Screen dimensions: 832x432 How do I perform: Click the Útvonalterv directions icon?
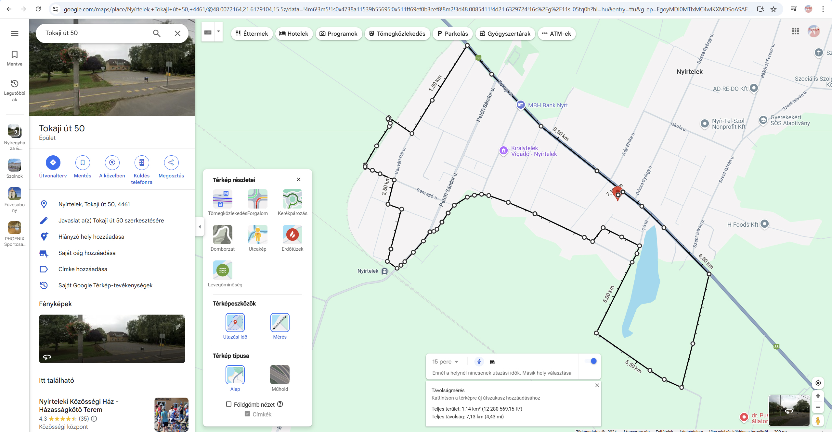(53, 162)
